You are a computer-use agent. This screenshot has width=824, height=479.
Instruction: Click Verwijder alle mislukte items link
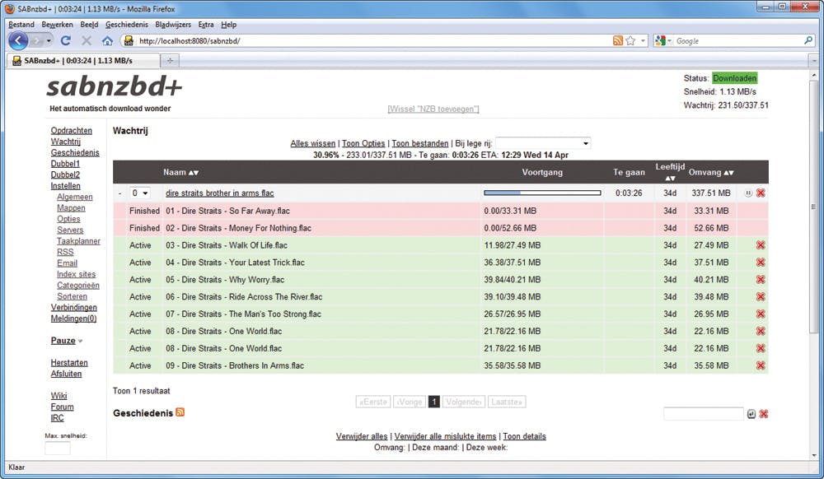point(445,436)
